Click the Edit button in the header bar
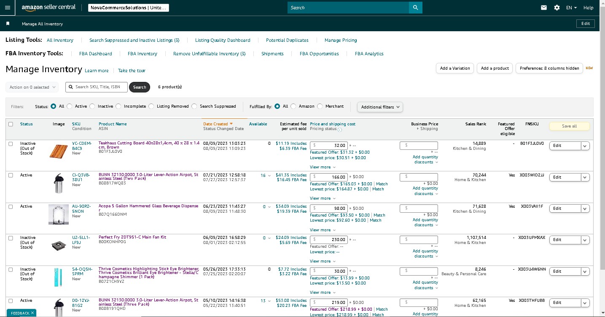605x317 pixels. [586, 24]
